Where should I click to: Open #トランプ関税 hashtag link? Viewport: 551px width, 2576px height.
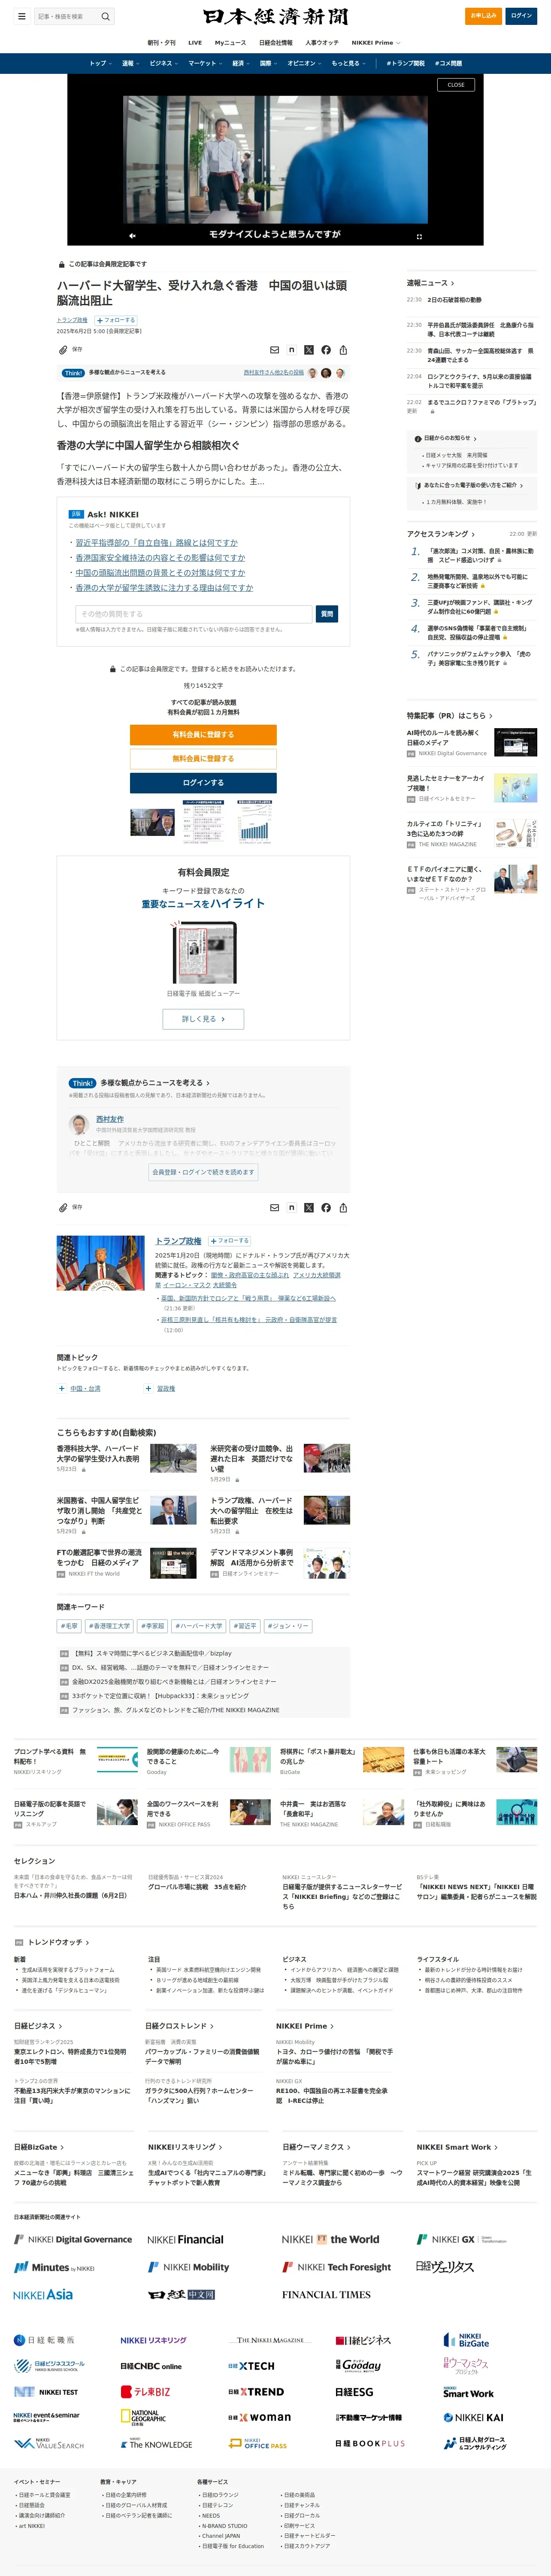406,63
